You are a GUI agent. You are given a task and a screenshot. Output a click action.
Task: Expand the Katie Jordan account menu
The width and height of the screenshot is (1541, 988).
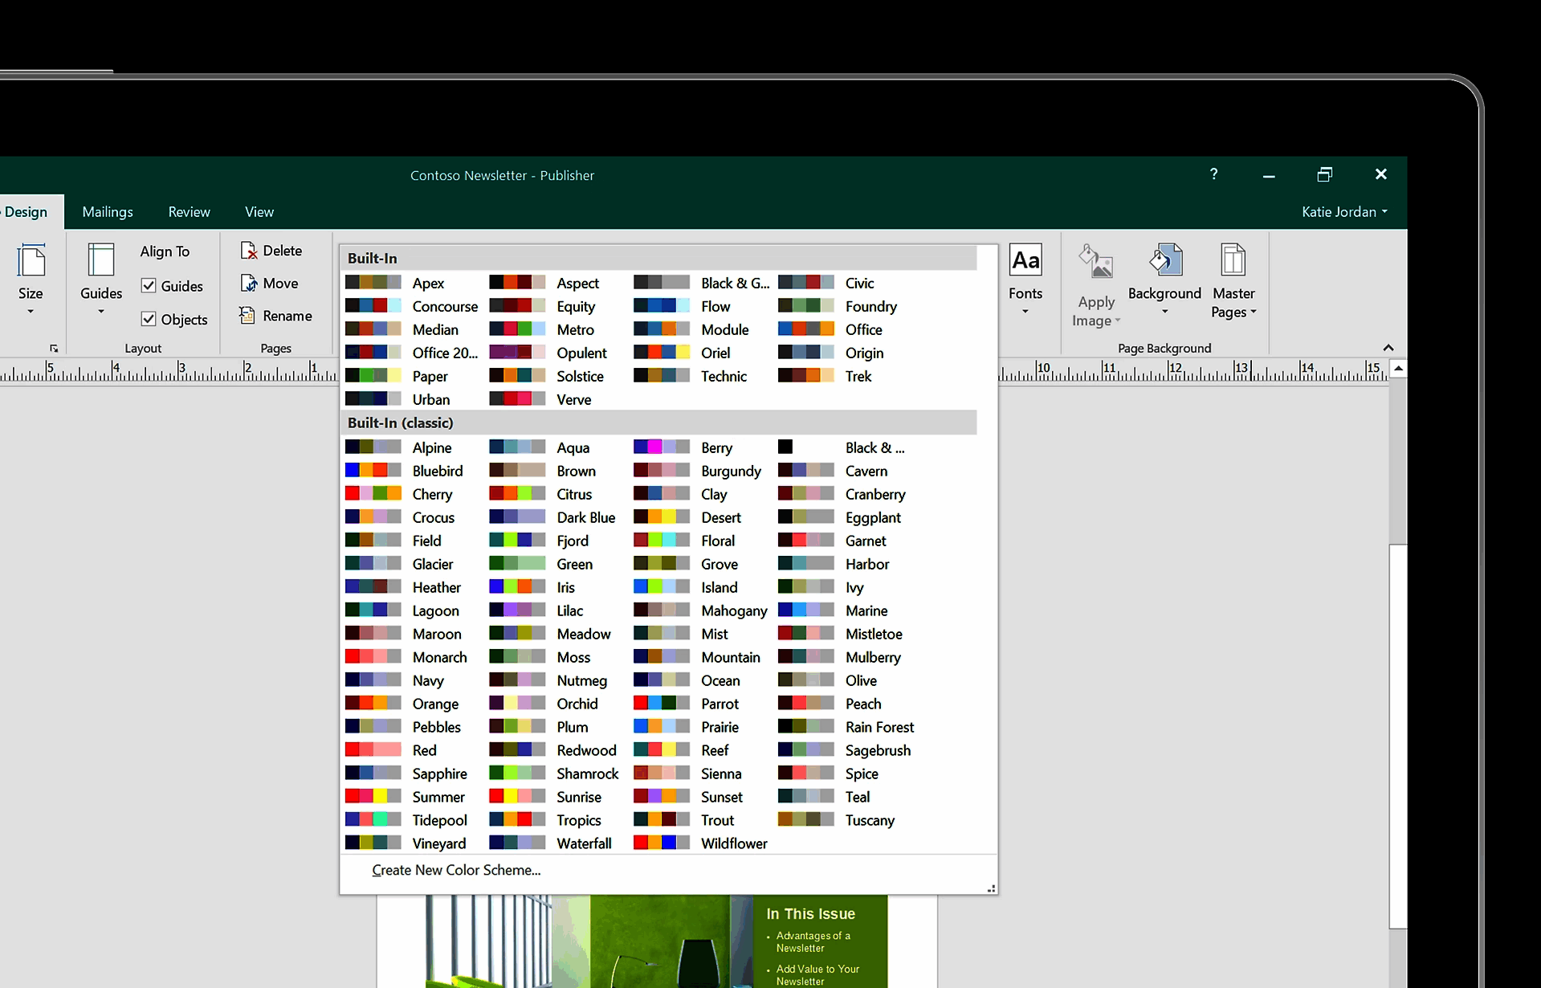tap(1343, 211)
